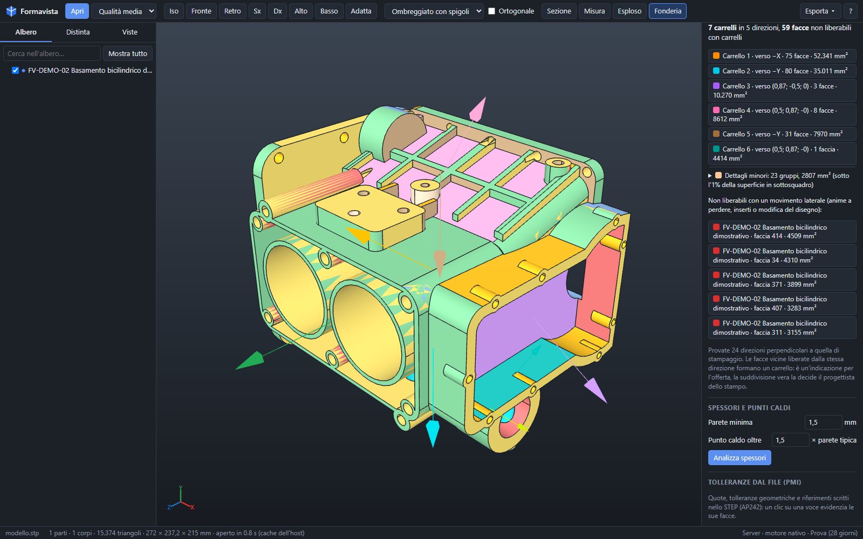Select the Alto view
Screen dimensions: 863x539
[301, 11]
